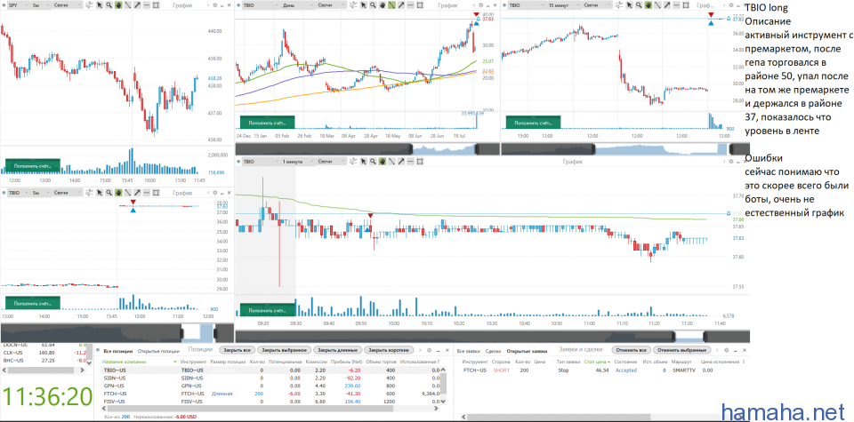Pick the trend line tool in TBIO 1-minute chart
The image size is (854, 422).
(391, 162)
